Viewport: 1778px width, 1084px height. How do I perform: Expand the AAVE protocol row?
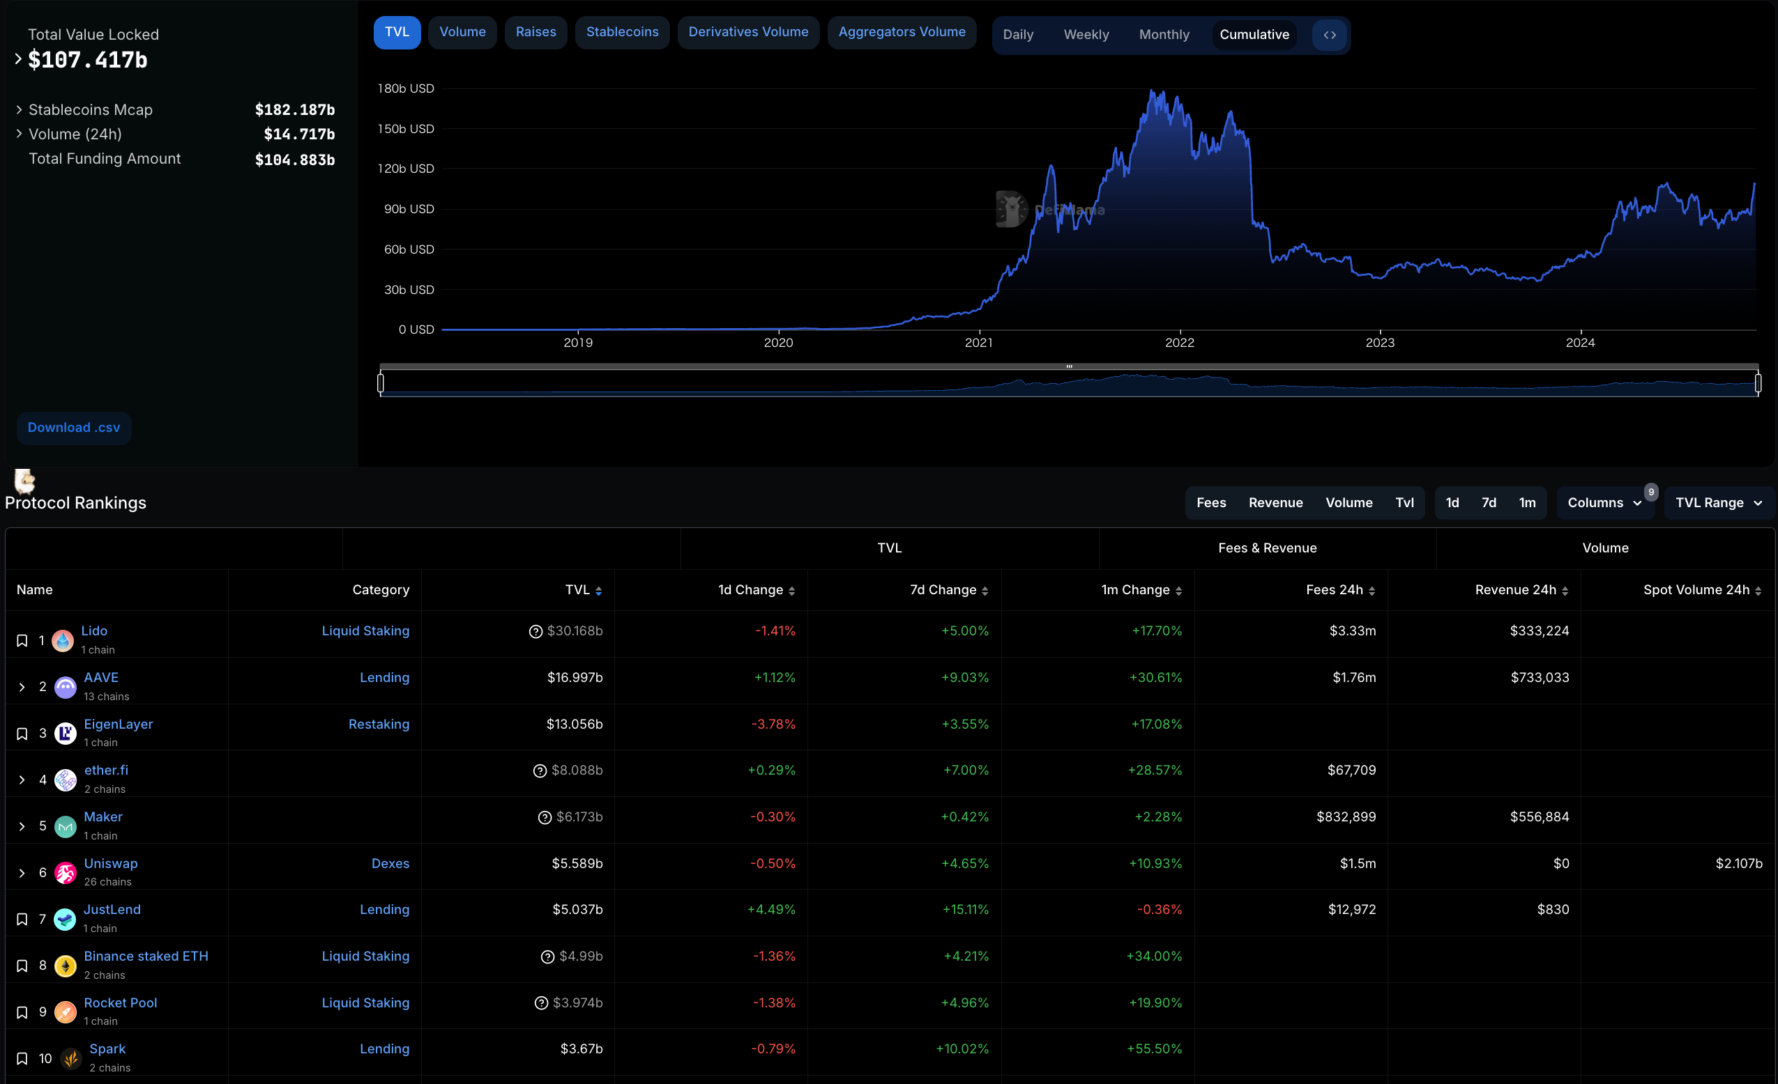[22, 687]
